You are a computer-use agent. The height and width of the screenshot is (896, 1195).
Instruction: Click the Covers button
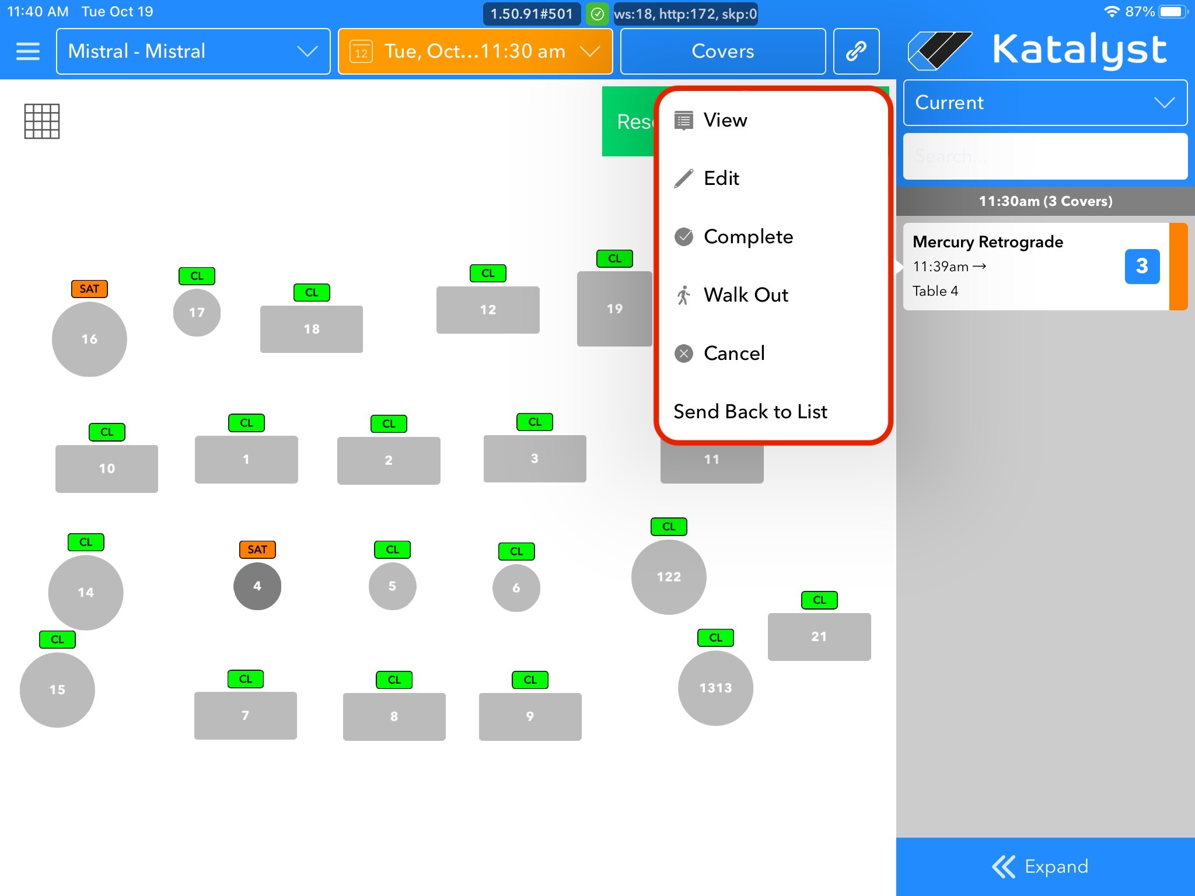tap(722, 51)
